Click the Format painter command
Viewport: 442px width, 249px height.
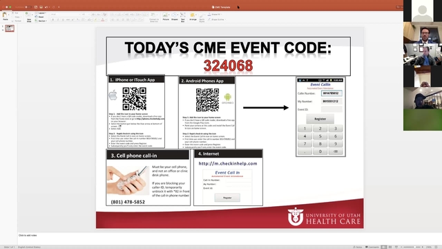click(17, 21)
